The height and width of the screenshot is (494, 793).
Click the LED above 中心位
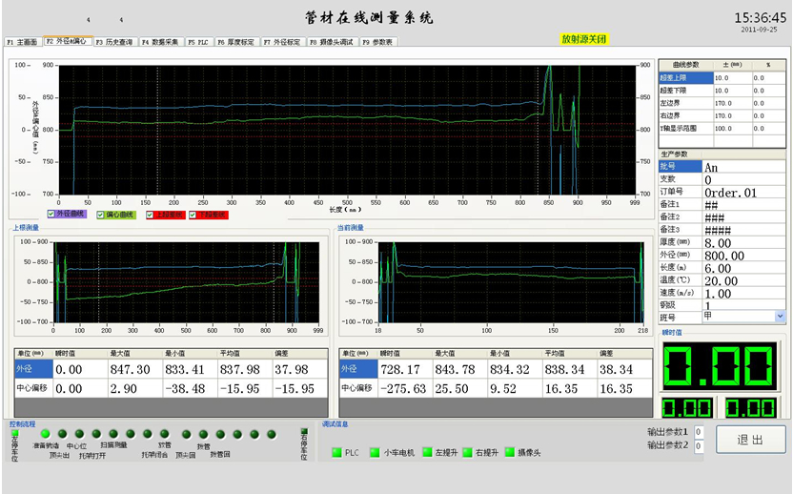pyautogui.click(x=79, y=434)
